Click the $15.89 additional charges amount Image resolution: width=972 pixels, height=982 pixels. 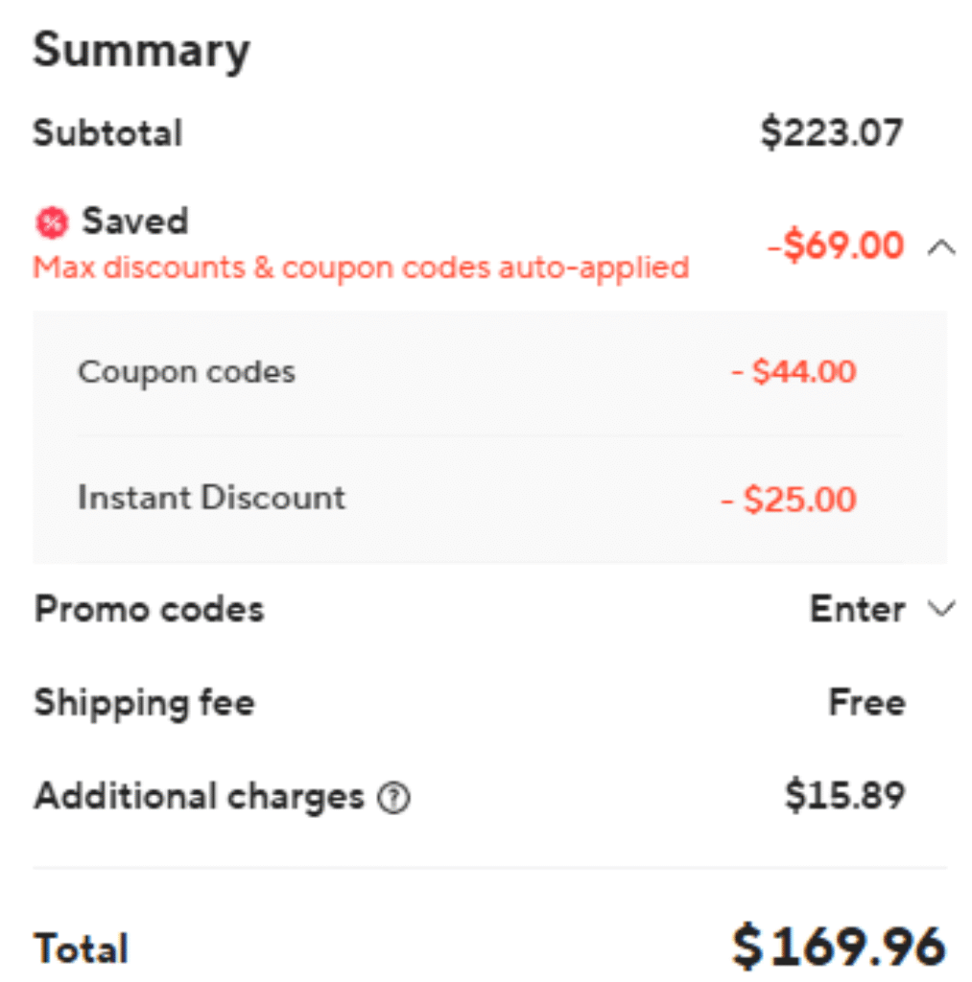click(x=844, y=796)
